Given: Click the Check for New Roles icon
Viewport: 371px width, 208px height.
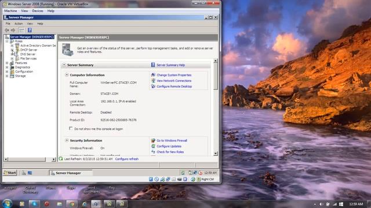Looking at the screenshot, I should [153, 152].
